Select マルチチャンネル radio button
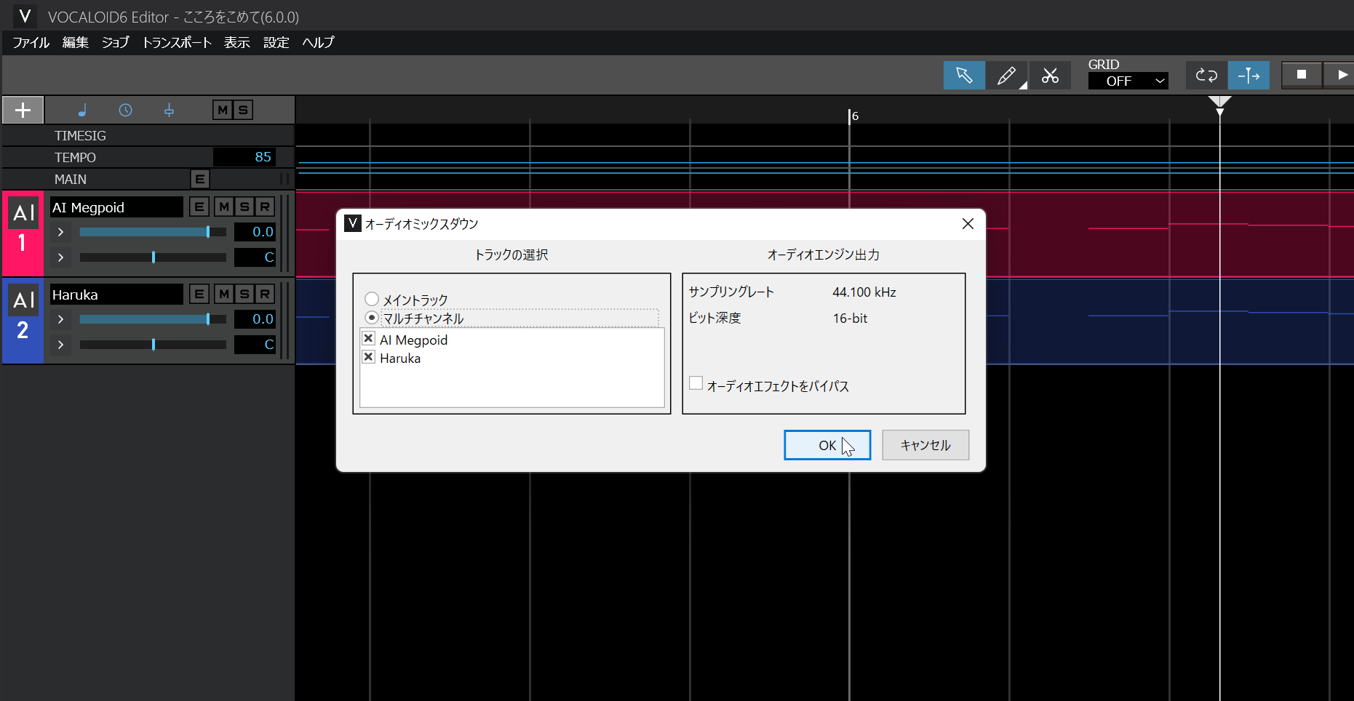 point(372,318)
